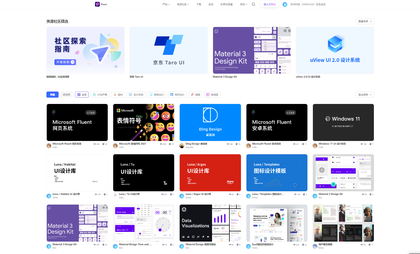Open the 用户角色模板 persona thumbnail
420x254 pixels.
click(343, 223)
